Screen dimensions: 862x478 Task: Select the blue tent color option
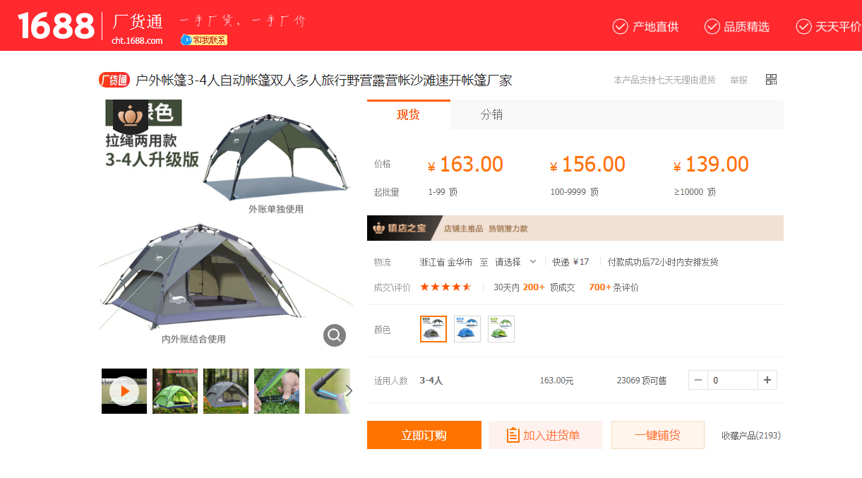tap(467, 329)
